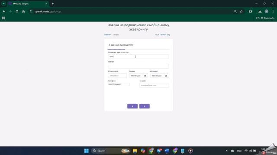Open the Copilot app on the taskbar
The image size is (277, 155).
[x=143, y=151]
